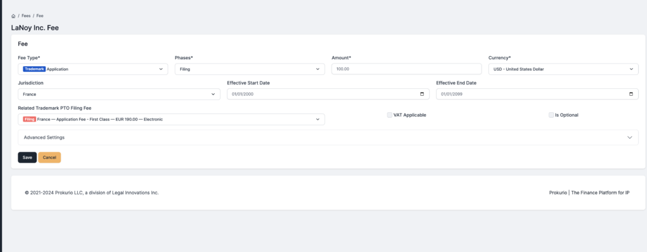Image resolution: width=647 pixels, height=252 pixels.
Task: Cancel editing the fee
Action: tap(49, 157)
